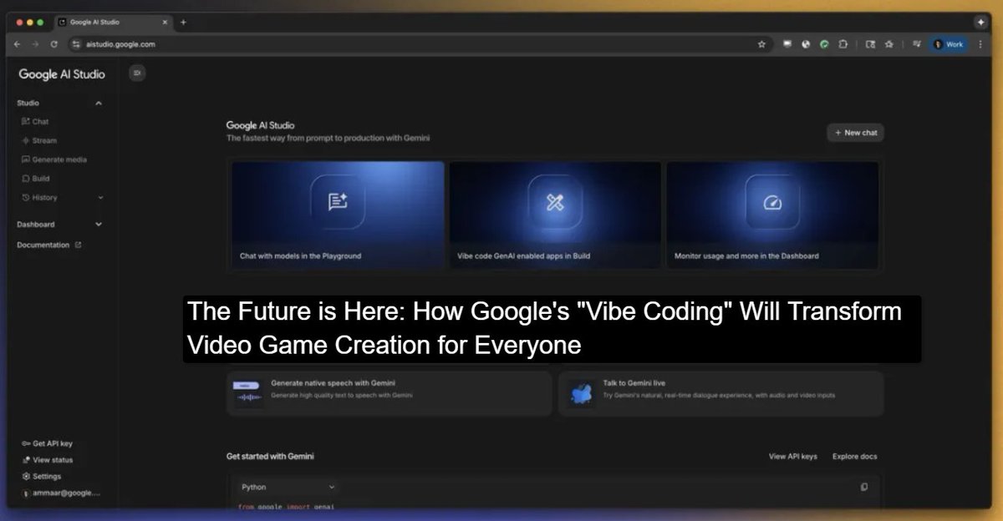1003x521 pixels.
Task: Open a new browser tab with plus
Action: (x=183, y=22)
